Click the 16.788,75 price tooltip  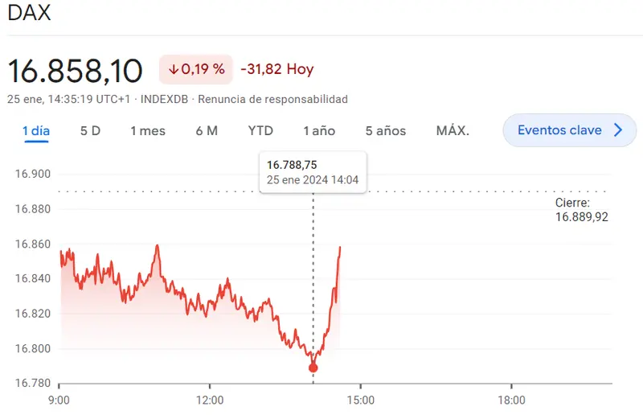click(x=313, y=171)
